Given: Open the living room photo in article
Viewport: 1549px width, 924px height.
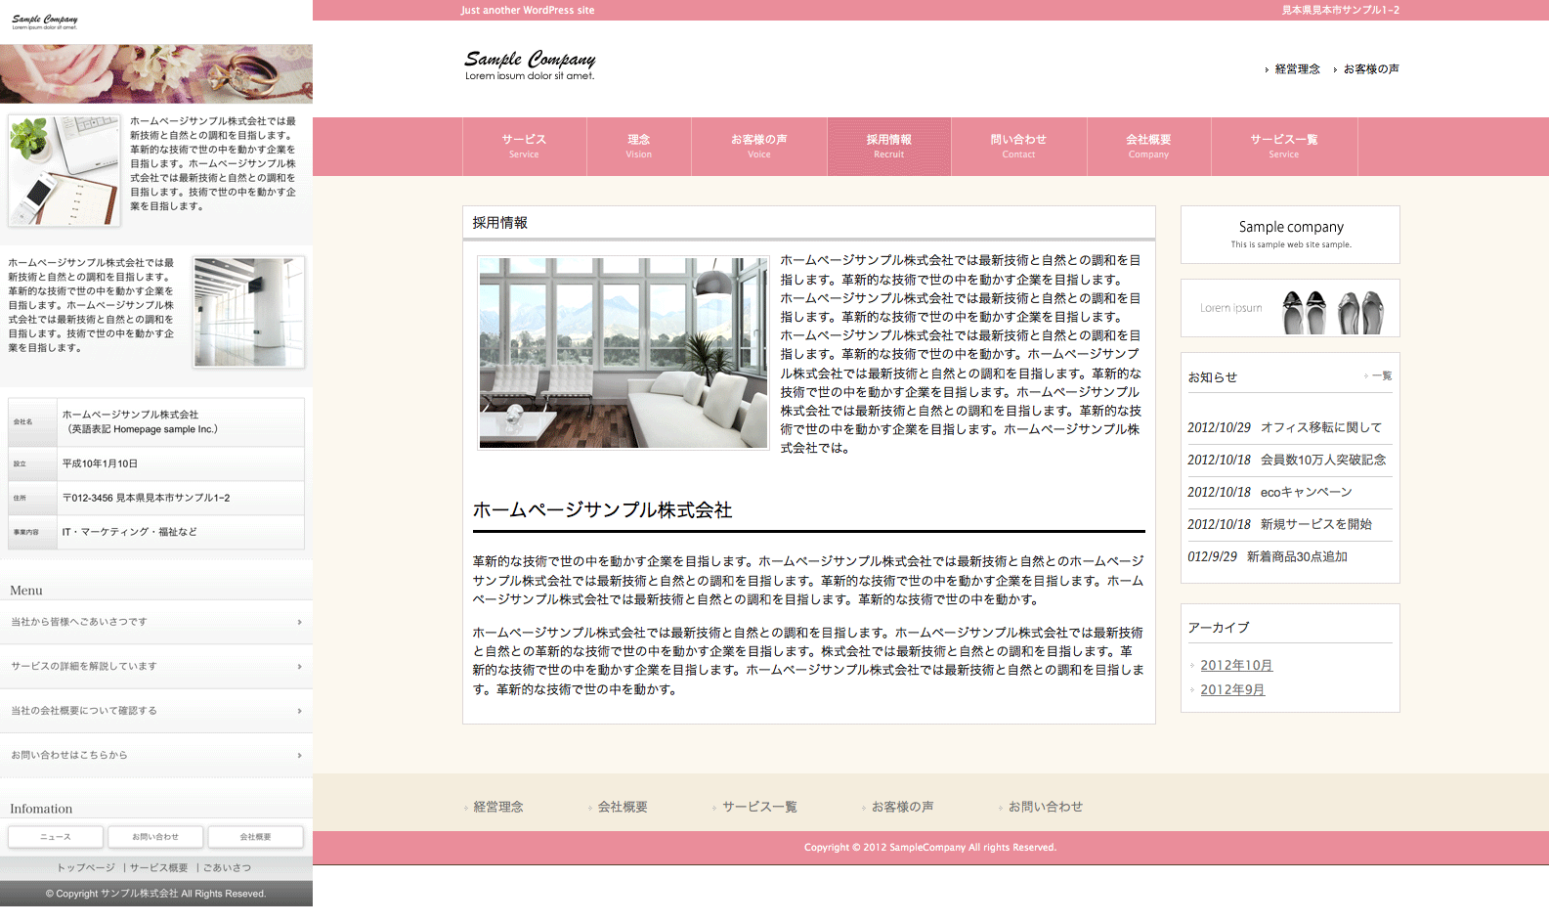Looking at the screenshot, I should (624, 352).
